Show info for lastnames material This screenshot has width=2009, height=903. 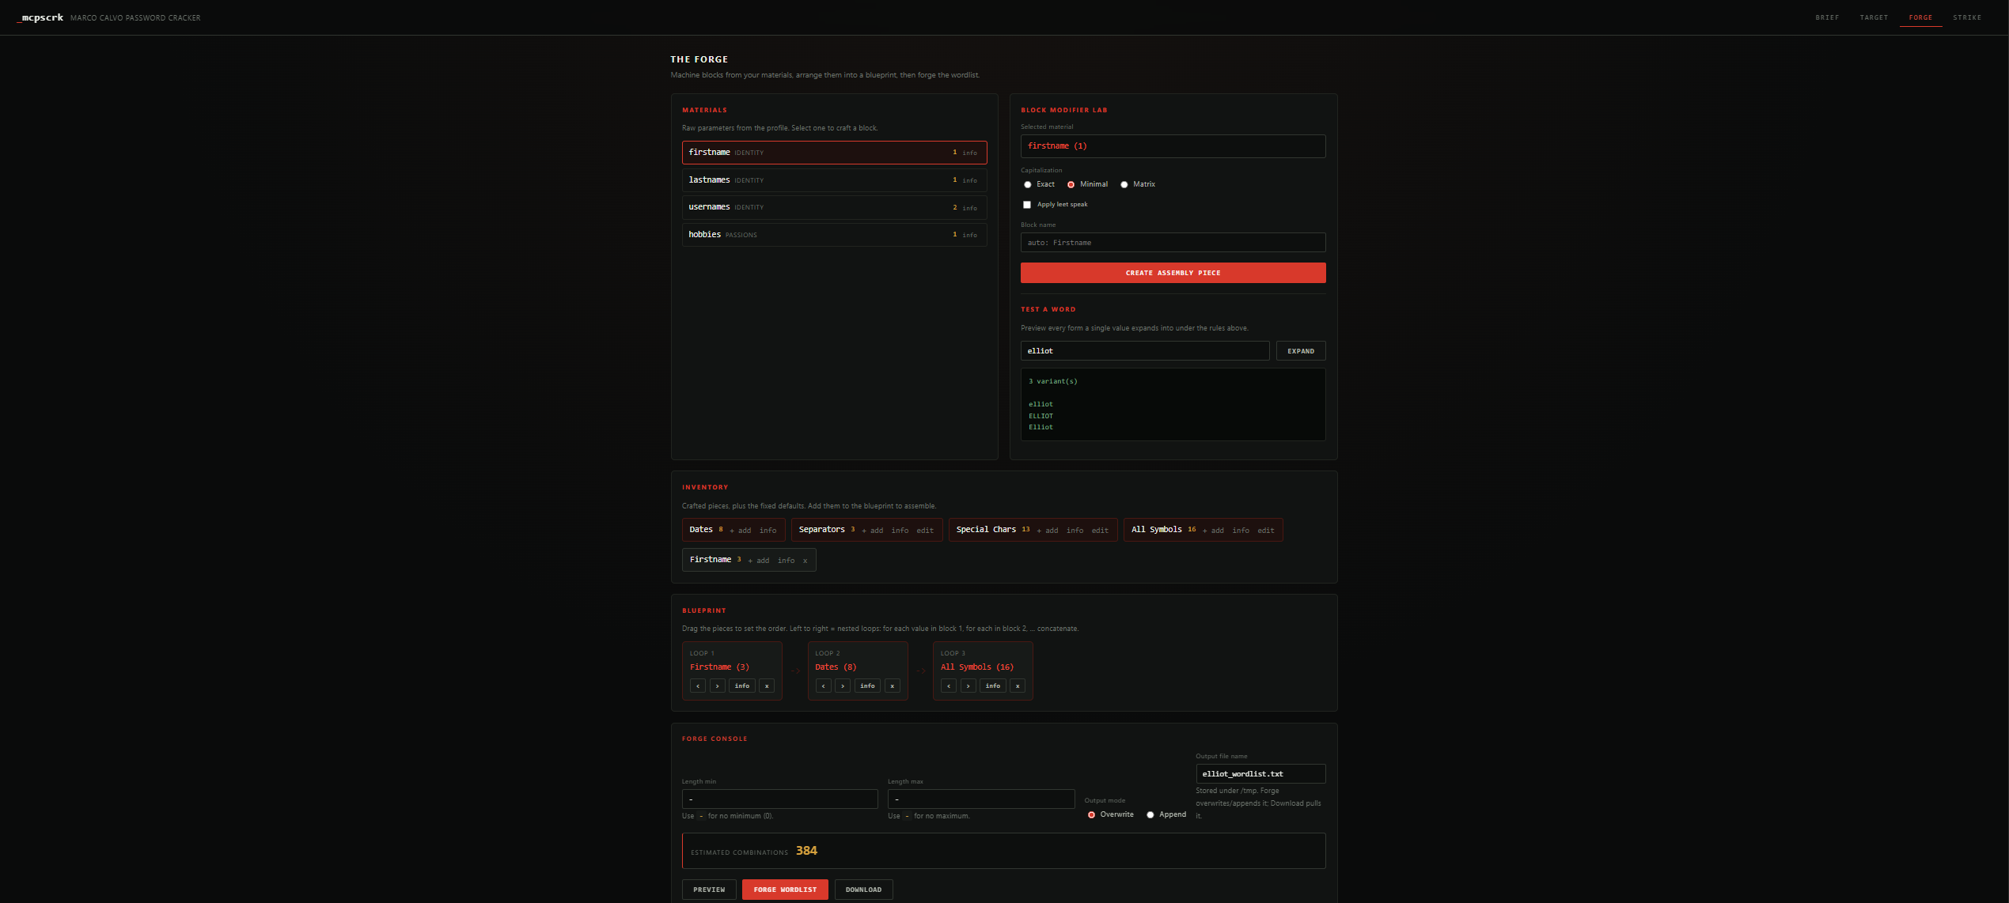point(969,180)
